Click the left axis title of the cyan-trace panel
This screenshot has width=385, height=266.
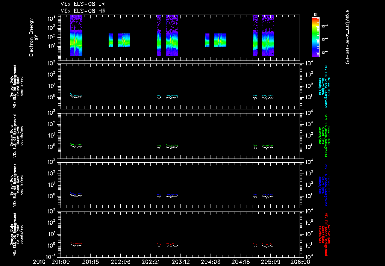[17, 86]
